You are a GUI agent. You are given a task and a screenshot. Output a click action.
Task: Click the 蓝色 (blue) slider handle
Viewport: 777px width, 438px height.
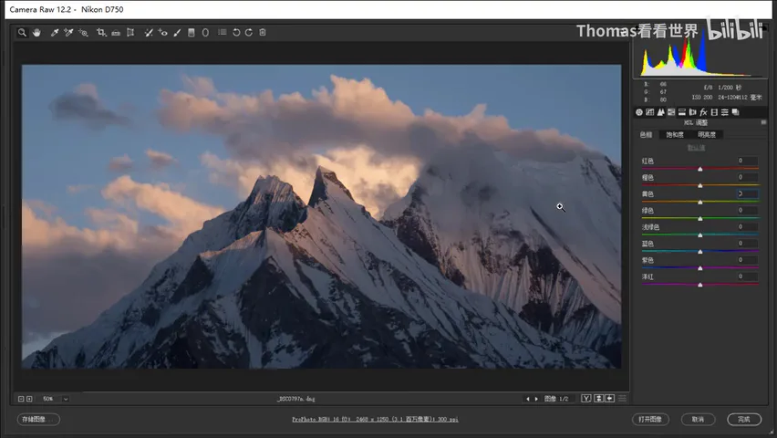click(x=700, y=252)
